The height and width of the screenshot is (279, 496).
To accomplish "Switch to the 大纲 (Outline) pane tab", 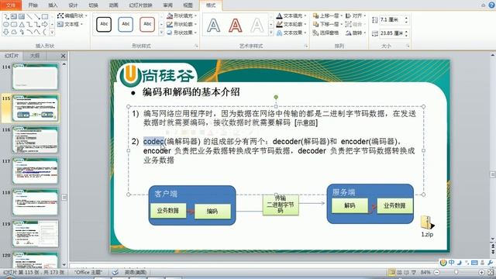I will coord(35,56).
